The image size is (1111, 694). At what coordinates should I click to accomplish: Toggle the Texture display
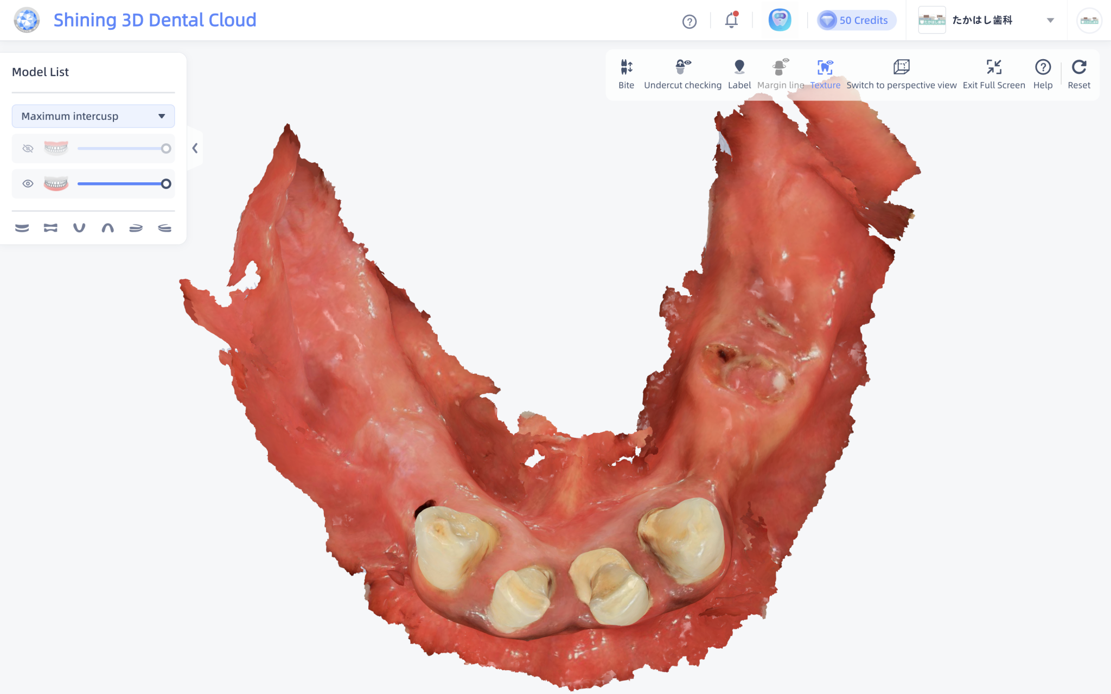pyautogui.click(x=825, y=73)
